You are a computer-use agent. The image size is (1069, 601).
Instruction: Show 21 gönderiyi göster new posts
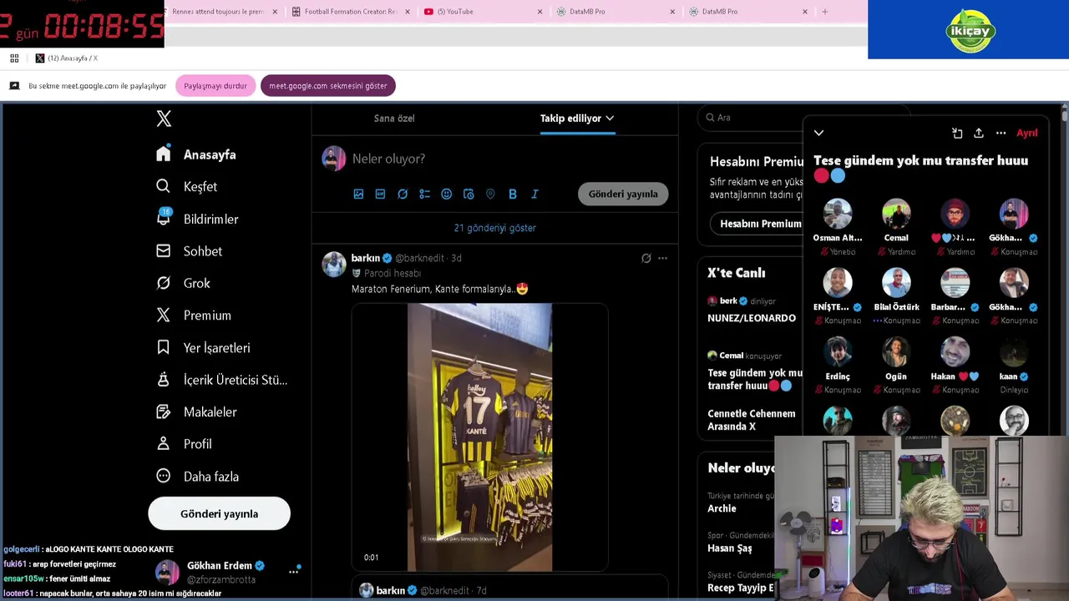[x=495, y=228]
